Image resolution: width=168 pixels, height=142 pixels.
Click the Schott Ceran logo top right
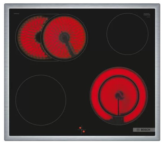147,14
